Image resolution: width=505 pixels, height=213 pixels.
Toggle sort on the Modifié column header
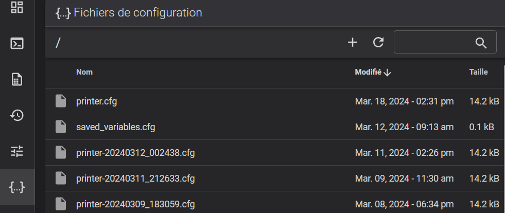click(x=368, y=72)
